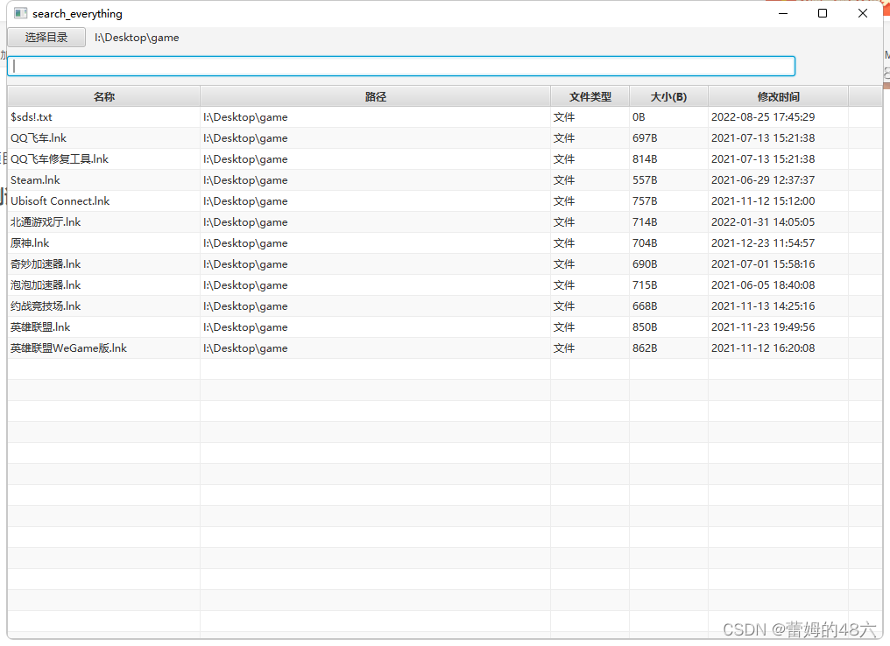The height and width of the screenshot is (646, 890).
Task: Select the Ubisoft Connect.lnk entry
Action: point(60,200)
